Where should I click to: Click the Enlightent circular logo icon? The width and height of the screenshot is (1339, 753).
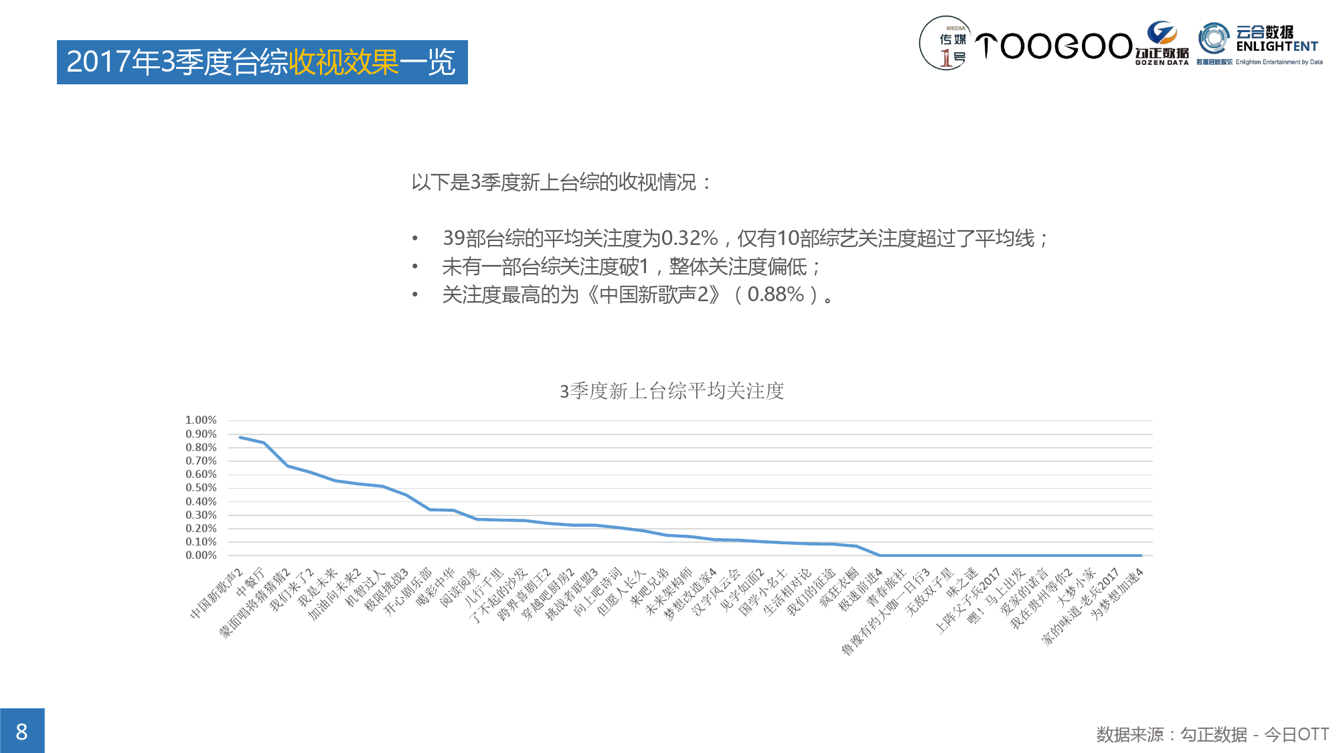(x=1214, y=39)
